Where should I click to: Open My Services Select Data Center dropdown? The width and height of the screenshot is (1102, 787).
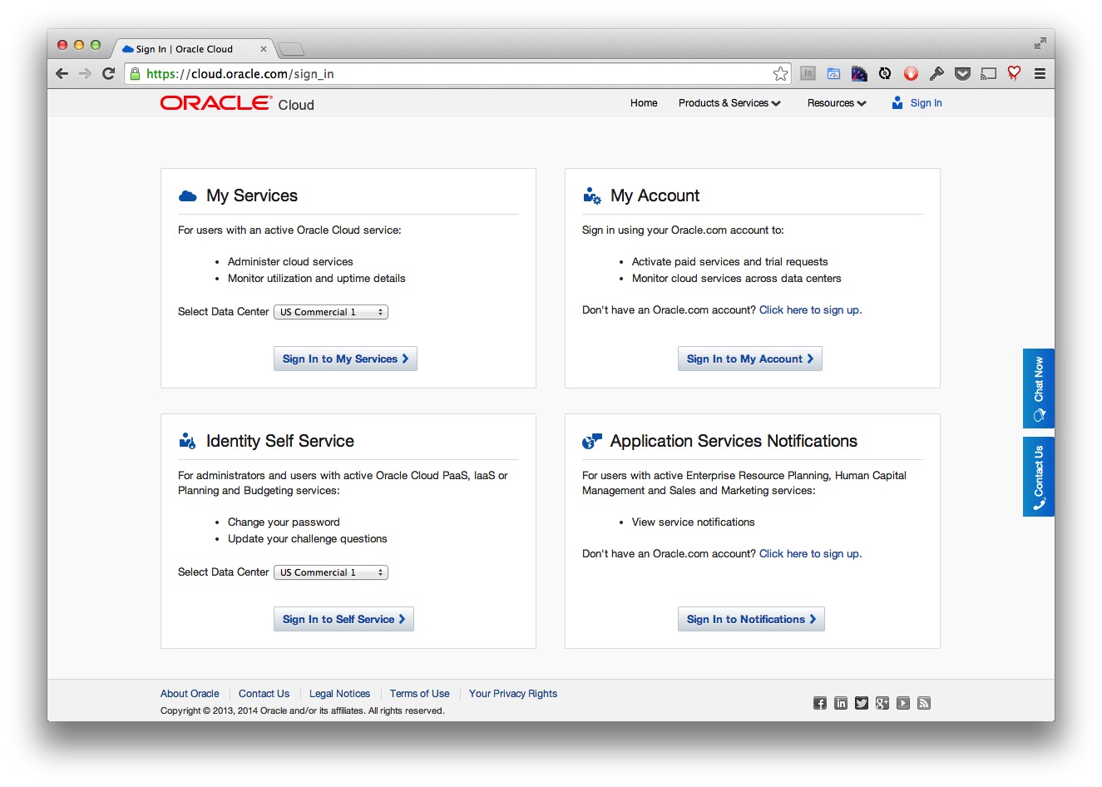pos(331,312)
